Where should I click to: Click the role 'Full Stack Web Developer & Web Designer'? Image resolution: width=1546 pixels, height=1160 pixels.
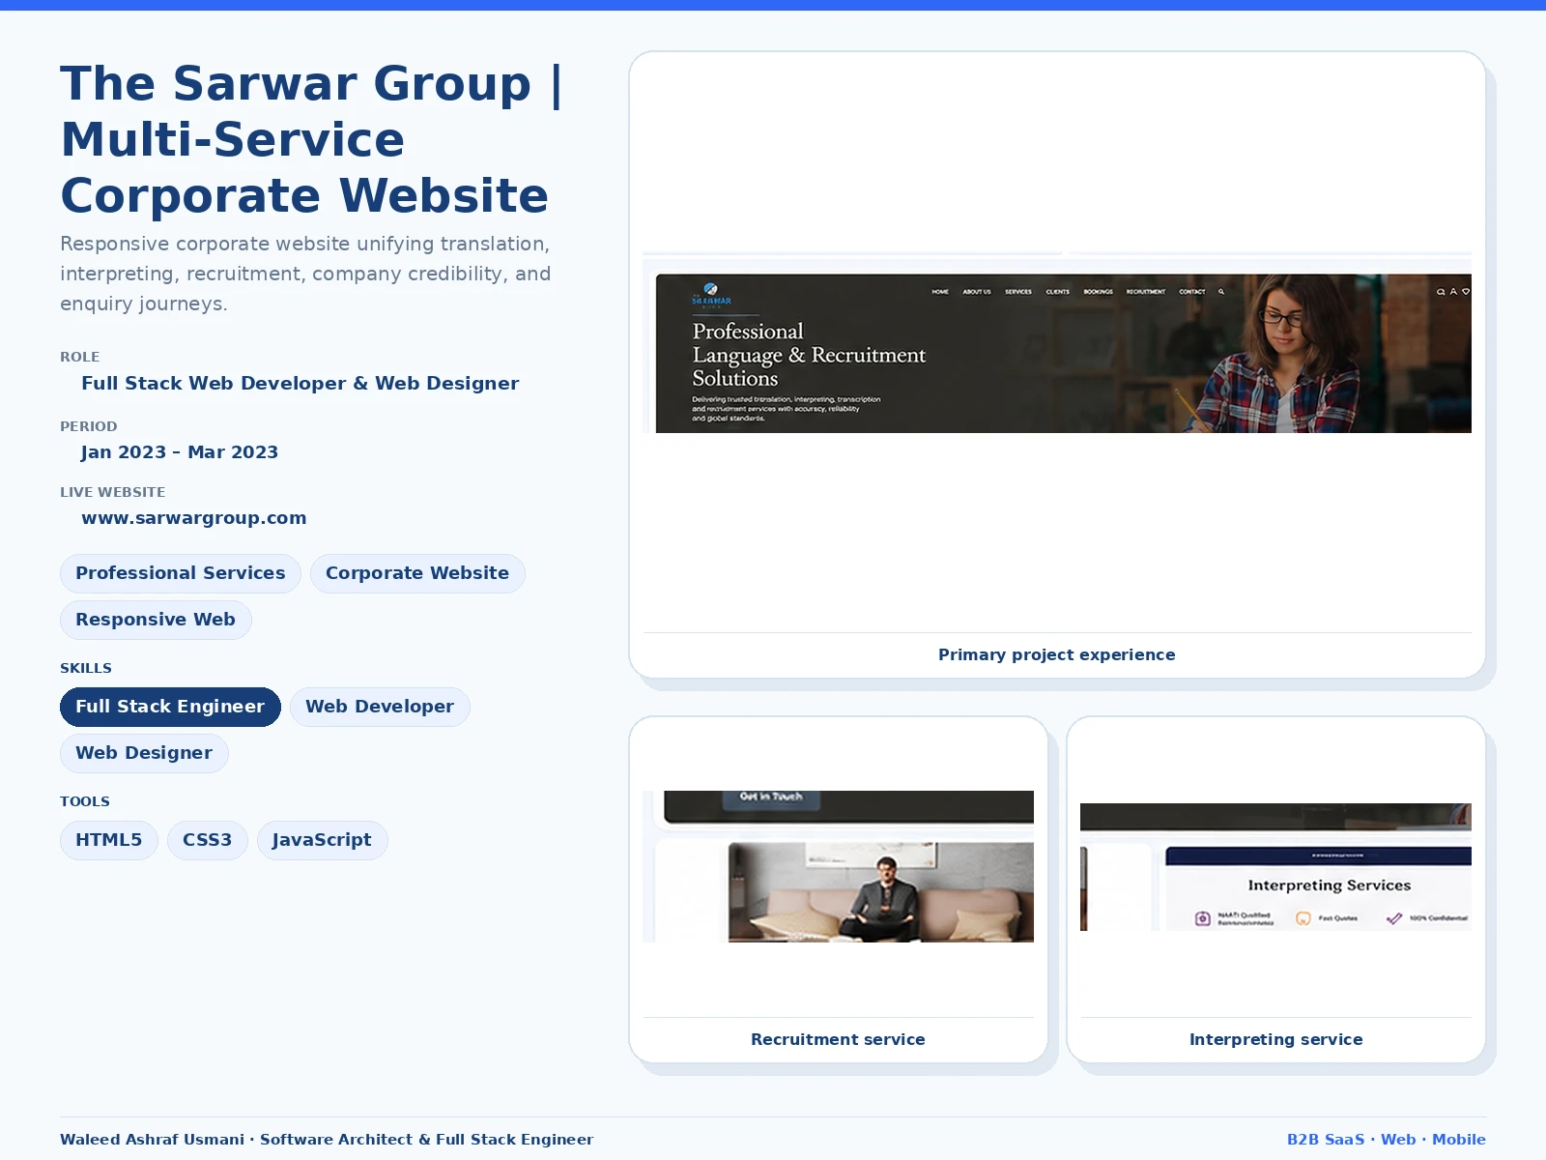click(x=301, y=384)
